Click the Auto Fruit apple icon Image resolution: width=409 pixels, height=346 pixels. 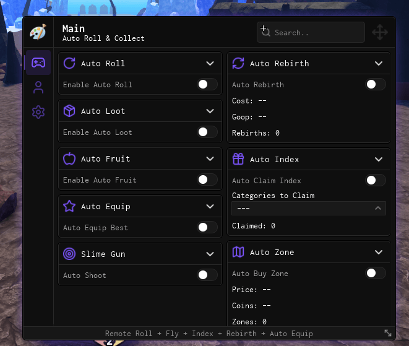click(x=69, y=158)
